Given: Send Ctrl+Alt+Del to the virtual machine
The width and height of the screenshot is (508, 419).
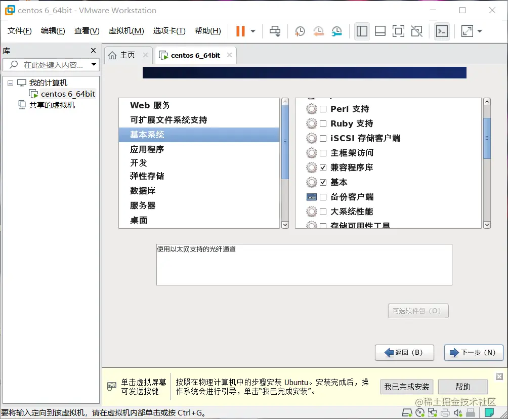Looking at the screenshot, I should (x=275, y=31).
